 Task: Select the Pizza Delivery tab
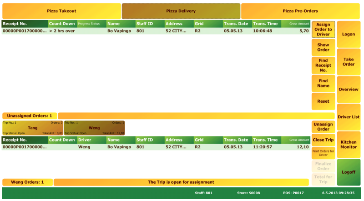pyautogui.click(x=181, y=11)
